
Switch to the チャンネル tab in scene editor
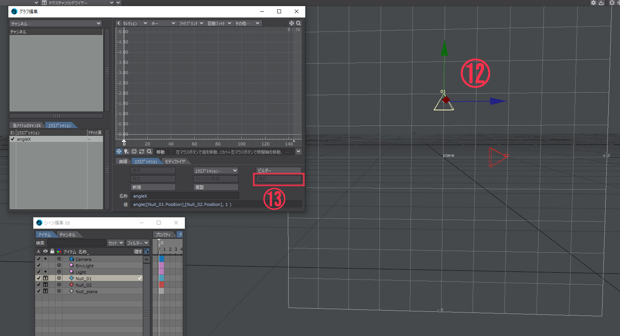click(x=67, y=235)
